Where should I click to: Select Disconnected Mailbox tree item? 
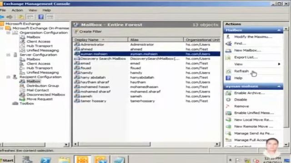(46, 95)
